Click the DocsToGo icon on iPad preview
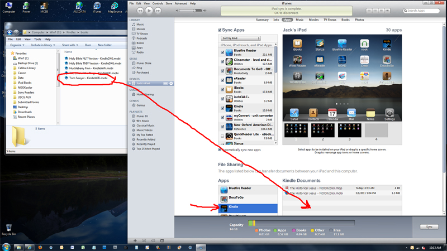This screenshot has width=447, height=251. pos(387,60)
